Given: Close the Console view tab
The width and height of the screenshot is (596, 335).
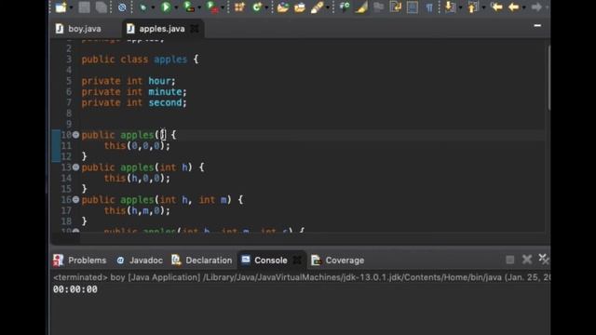Looking at the screenshot, I should coord(297,261).
